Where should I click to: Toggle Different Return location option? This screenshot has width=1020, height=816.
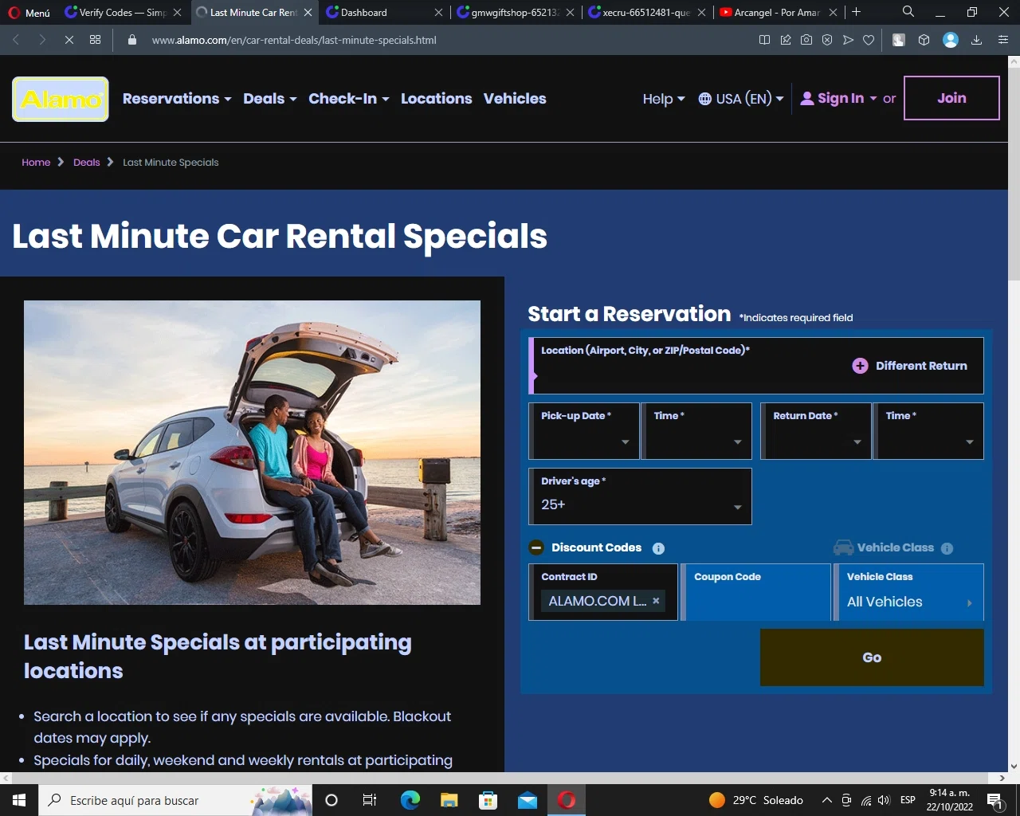tap(909, 366)
